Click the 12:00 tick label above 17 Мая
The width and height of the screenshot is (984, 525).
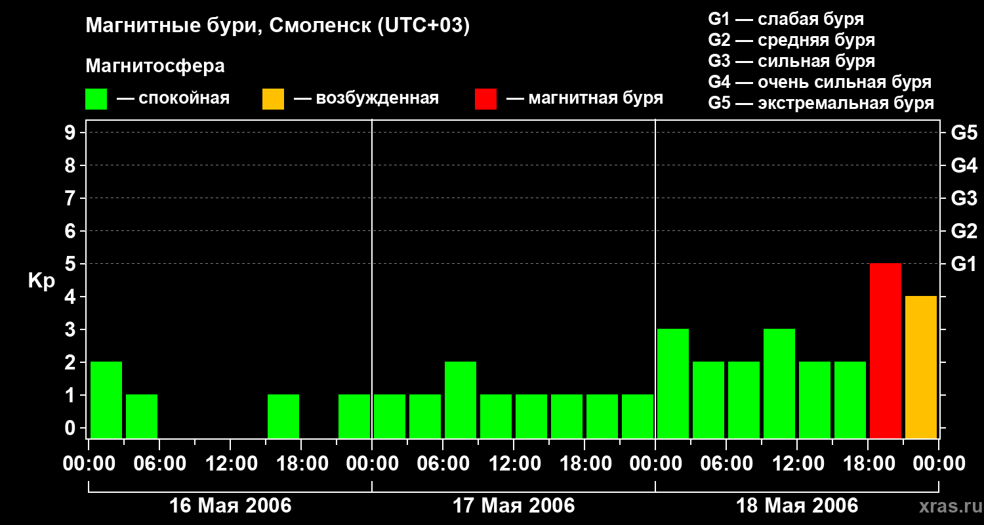(514, 464)
